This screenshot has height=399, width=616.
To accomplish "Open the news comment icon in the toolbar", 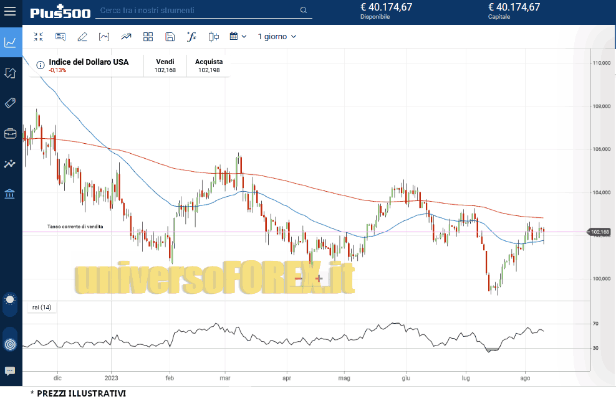I will (60, 36).
